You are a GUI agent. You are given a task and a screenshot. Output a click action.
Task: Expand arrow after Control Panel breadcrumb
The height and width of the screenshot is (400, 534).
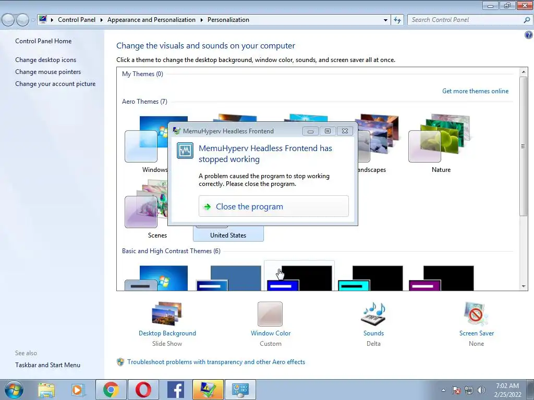102,20
